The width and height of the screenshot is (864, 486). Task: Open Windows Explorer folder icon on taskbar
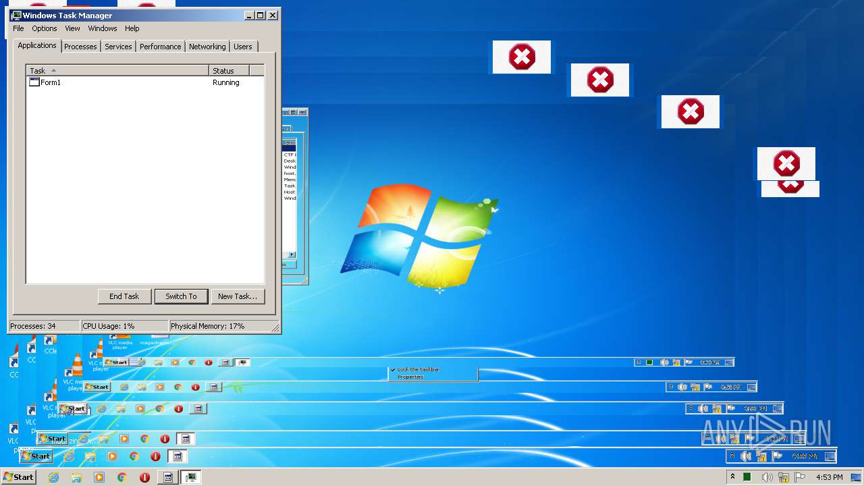[x=76, y=477]
